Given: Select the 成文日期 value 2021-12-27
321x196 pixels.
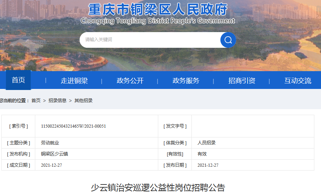Looking at the screenshot, I should coord(51,165).
